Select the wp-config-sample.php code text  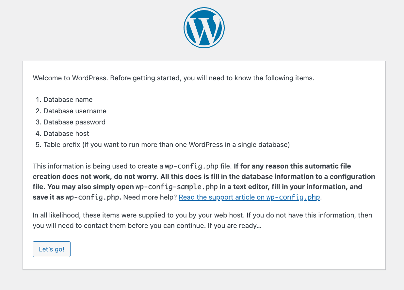176,187
